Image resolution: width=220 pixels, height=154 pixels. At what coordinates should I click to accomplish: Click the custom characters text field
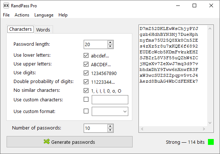(x=110, y=99)
